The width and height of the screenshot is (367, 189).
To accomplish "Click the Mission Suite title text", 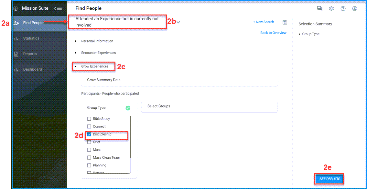I will (x=35, y=8).
